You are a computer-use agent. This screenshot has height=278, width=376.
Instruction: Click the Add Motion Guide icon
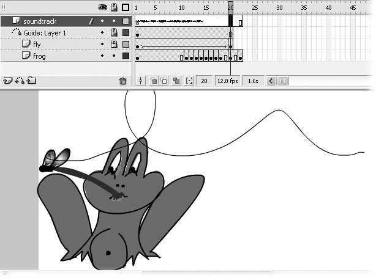[19, 81]
